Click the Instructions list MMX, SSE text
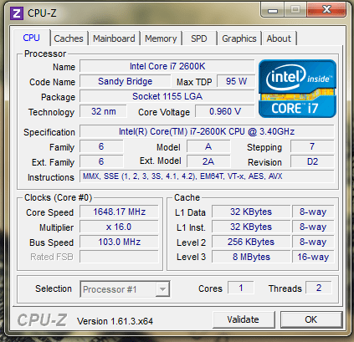The image size is (354, 342). click(x=207, y=176)
